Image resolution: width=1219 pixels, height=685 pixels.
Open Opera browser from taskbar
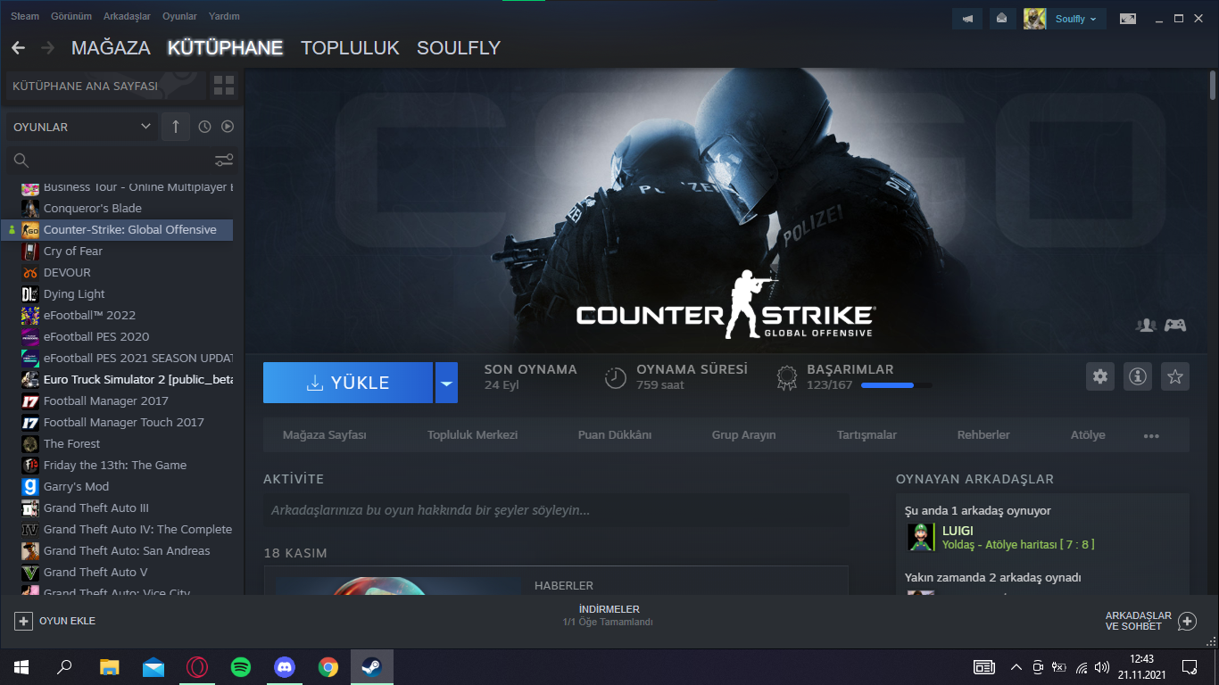197,667
